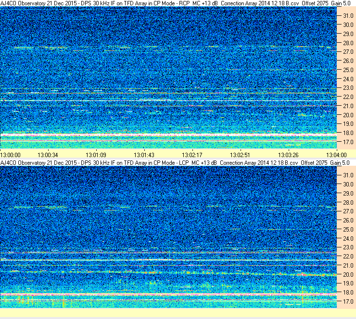Click the LCP spectrogram title line
Screen dimensions: 356x319
tap(175, 163)
